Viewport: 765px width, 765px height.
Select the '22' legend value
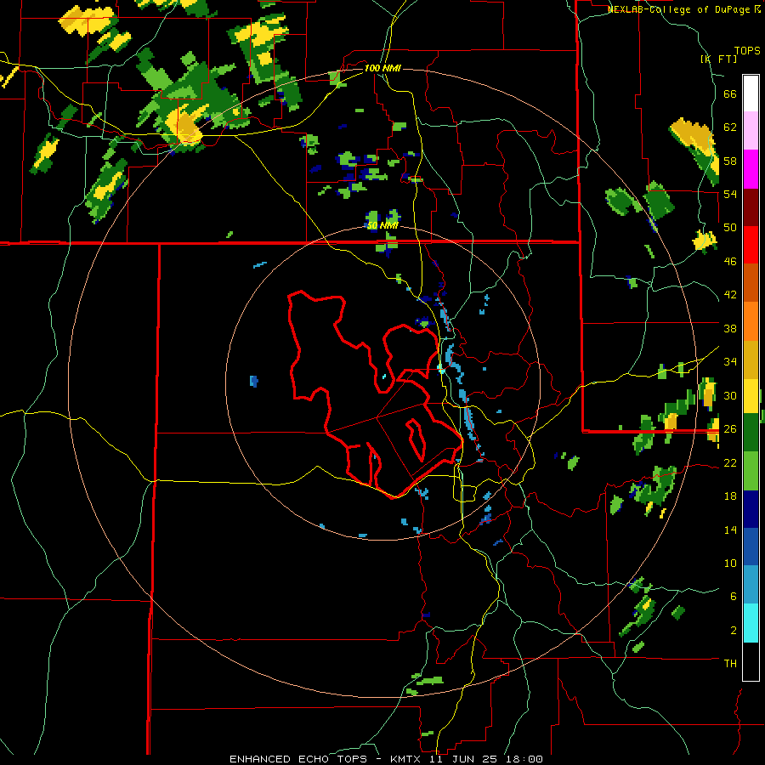click(730, 462)
